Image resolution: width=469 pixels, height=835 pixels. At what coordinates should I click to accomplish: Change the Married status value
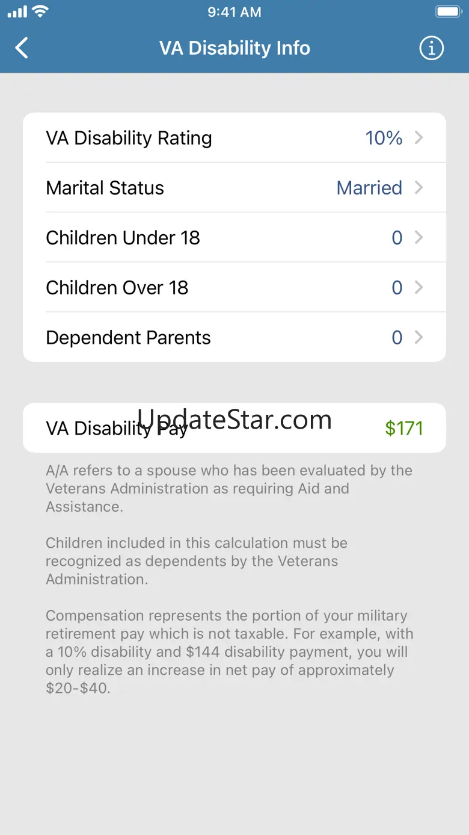[x=369, y=188]
